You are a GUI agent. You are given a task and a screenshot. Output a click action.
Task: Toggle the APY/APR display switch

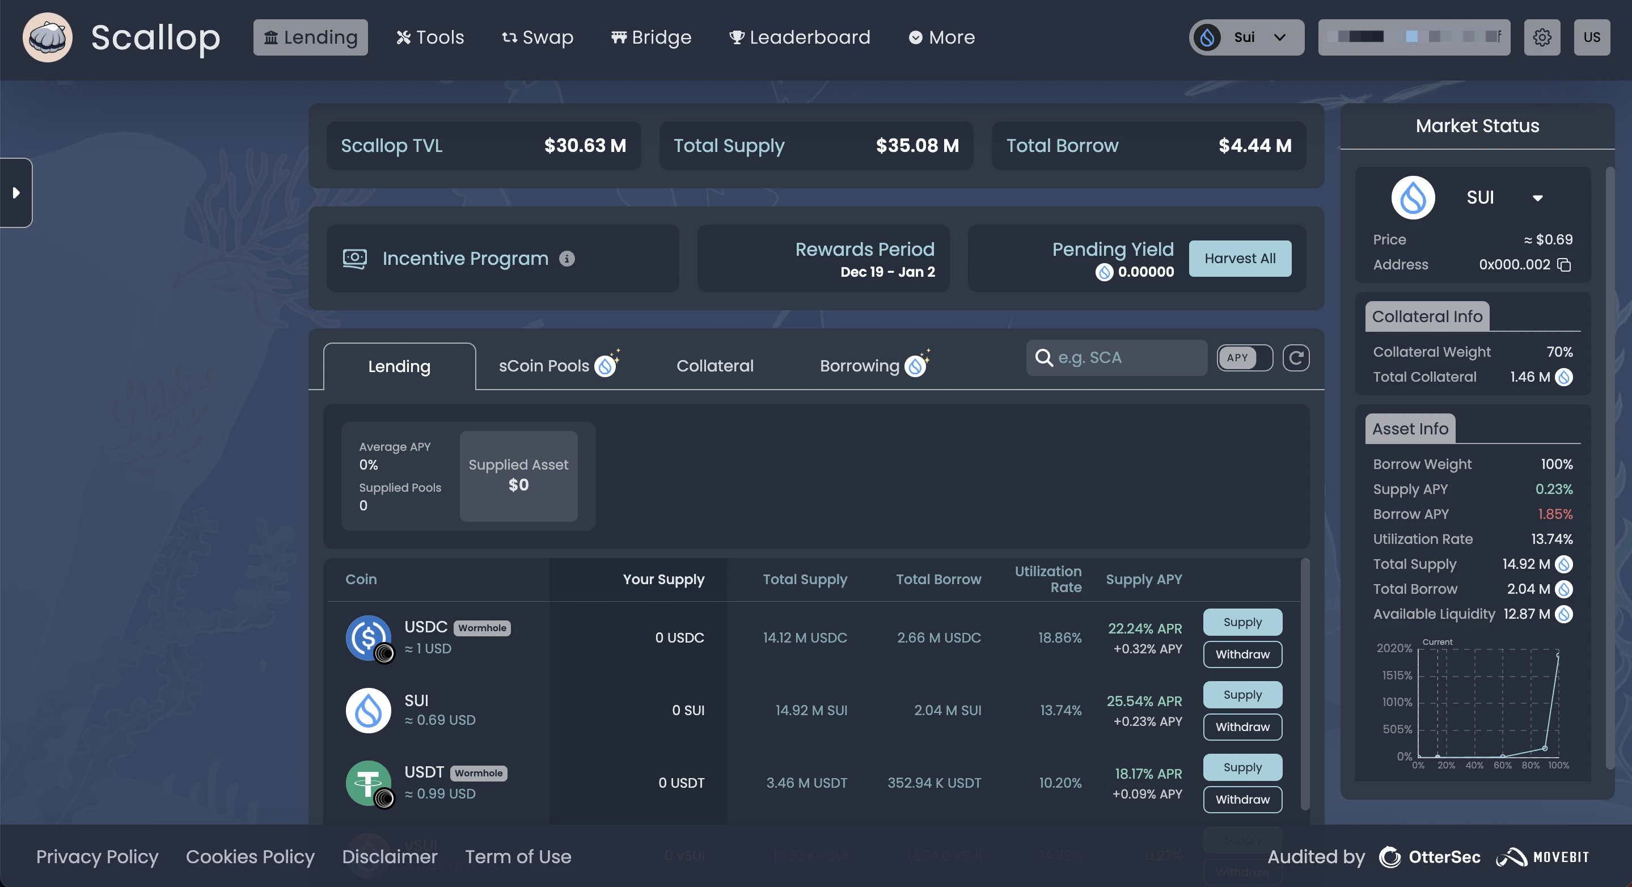pos(1244,358)
